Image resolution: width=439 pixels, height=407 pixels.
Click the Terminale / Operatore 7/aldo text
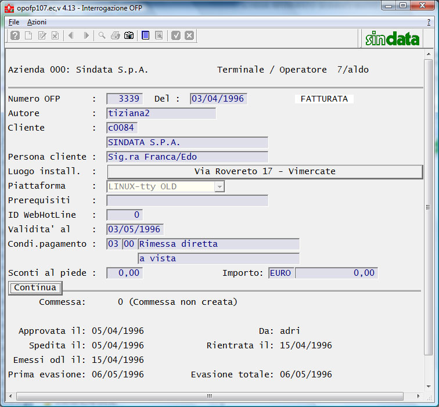tap(293, 70)
